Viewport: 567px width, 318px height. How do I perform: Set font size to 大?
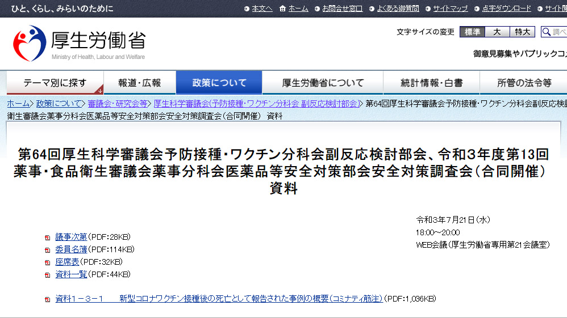(x=497, y=32)
